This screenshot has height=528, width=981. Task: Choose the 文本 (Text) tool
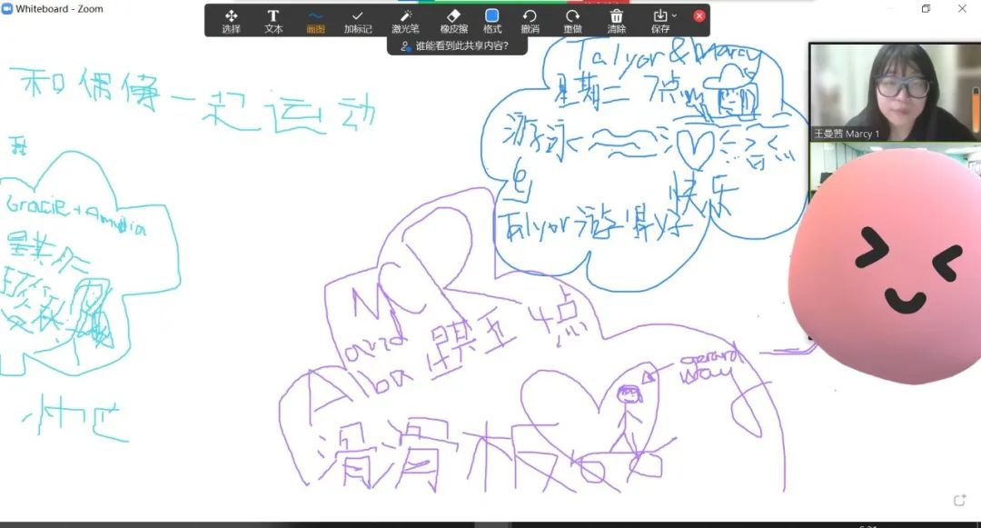click(272, 20)
